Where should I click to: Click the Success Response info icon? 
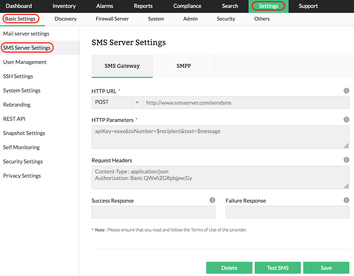(x=212, y=200)
